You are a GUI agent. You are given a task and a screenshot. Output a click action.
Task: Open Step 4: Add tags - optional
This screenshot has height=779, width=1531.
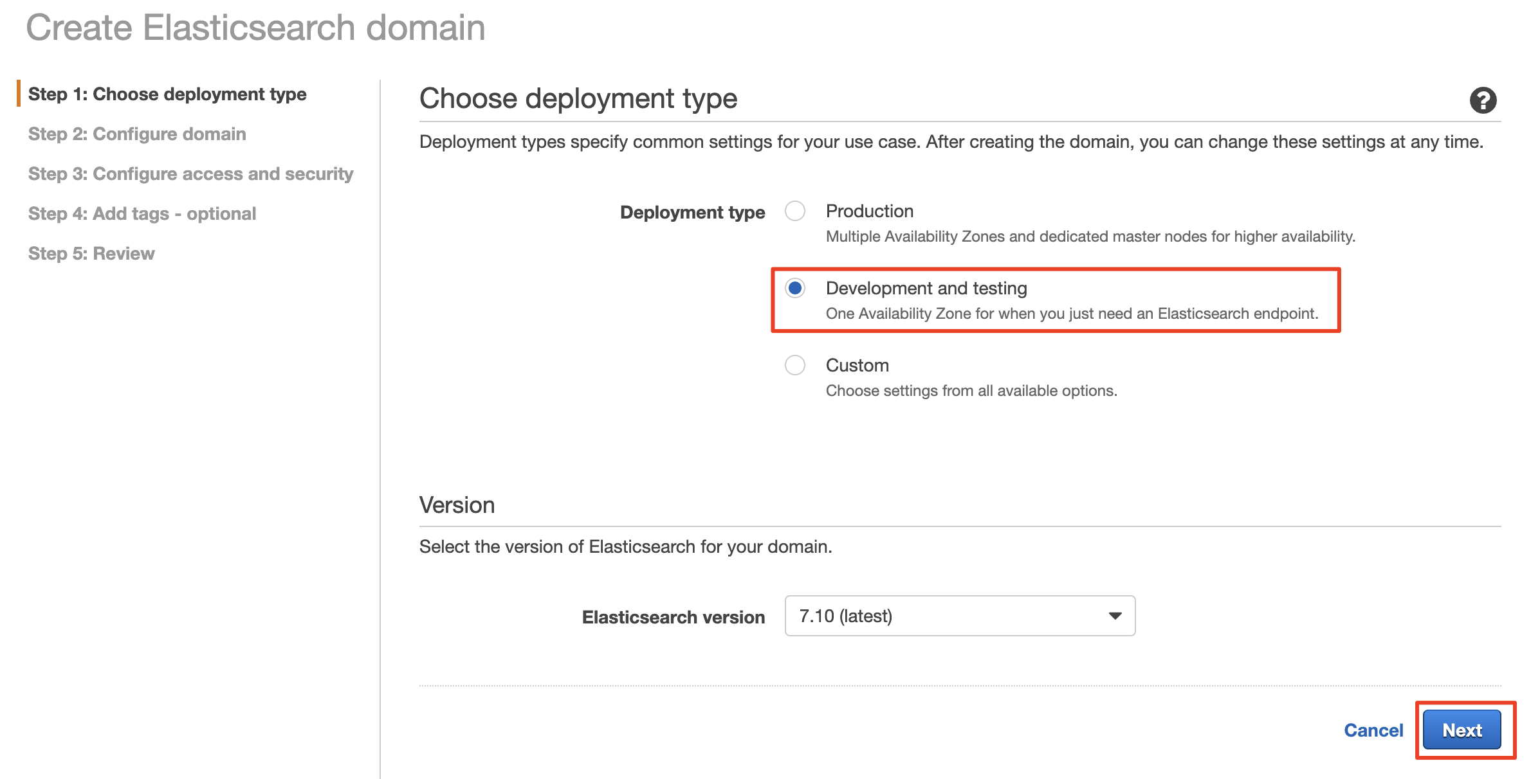click(x=142, y=213)
